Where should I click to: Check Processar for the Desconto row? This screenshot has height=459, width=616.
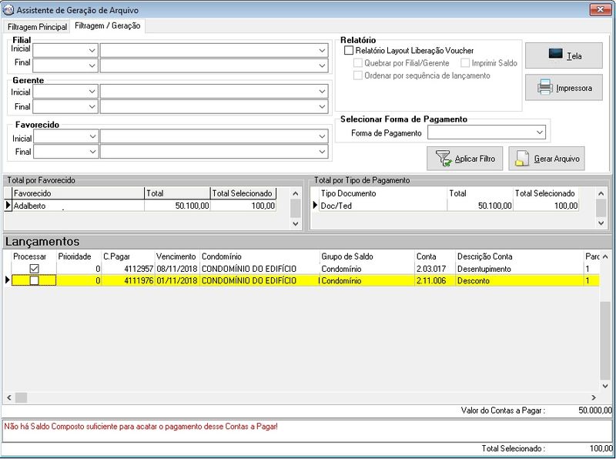tap(34, 281)
